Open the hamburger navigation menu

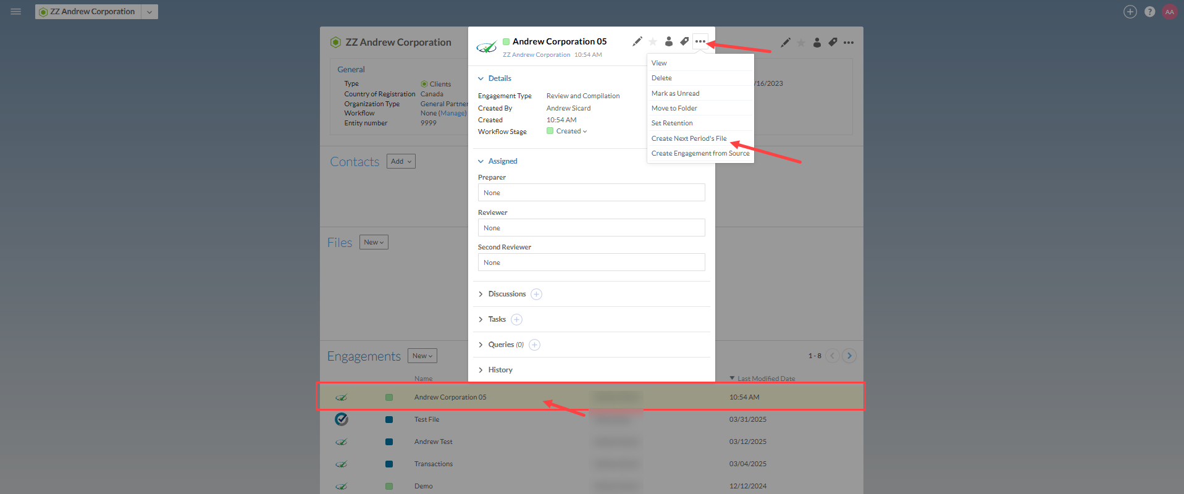pyautogui.click(x=16, y=12)
